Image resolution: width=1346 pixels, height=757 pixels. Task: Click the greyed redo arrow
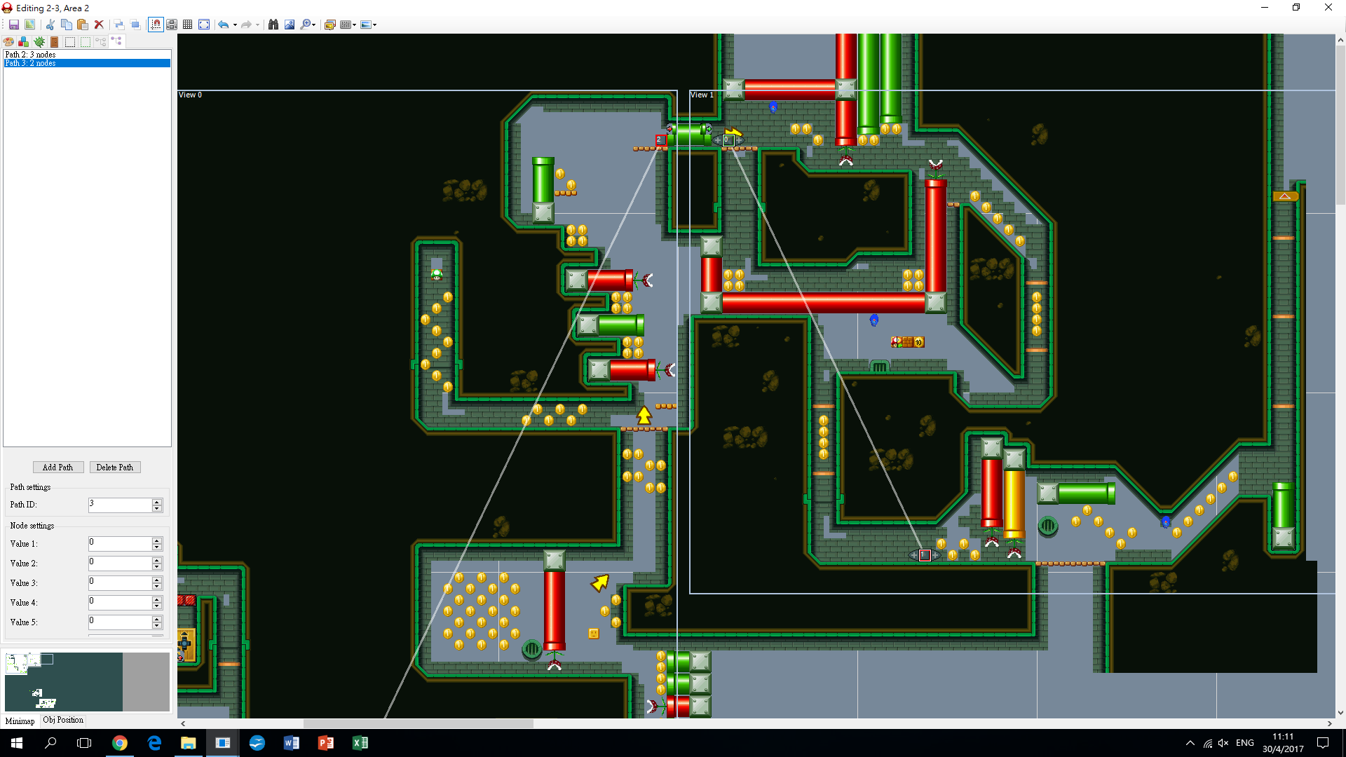click(246, 25)
